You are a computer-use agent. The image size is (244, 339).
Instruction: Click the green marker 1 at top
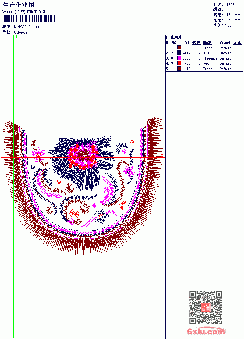(16, 37)
